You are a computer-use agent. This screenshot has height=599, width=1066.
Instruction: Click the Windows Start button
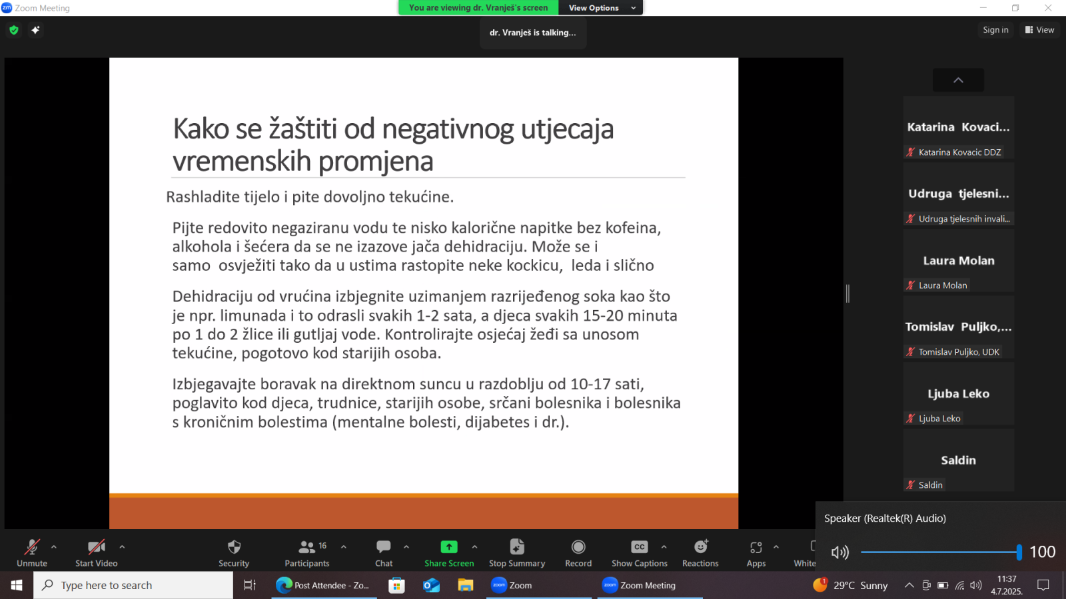point(17,585)
